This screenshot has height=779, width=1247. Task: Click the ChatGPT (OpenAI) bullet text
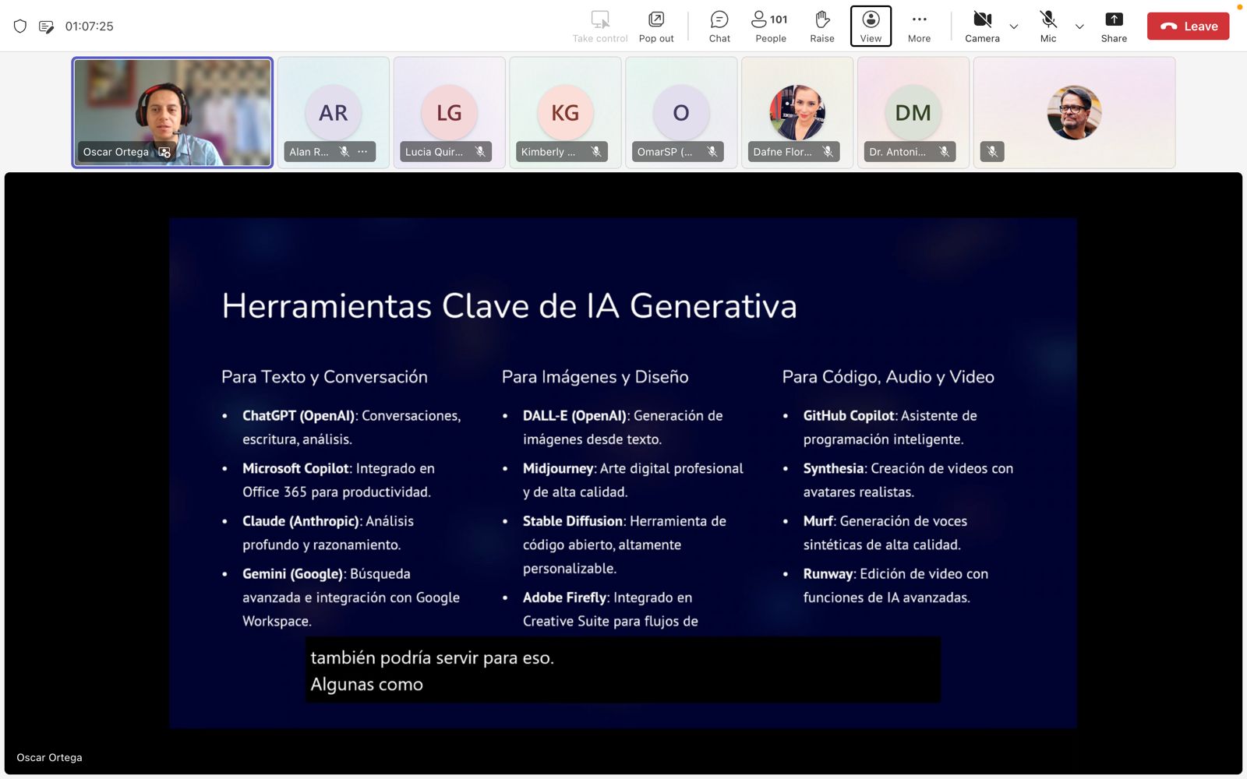[x=351, y=427]
